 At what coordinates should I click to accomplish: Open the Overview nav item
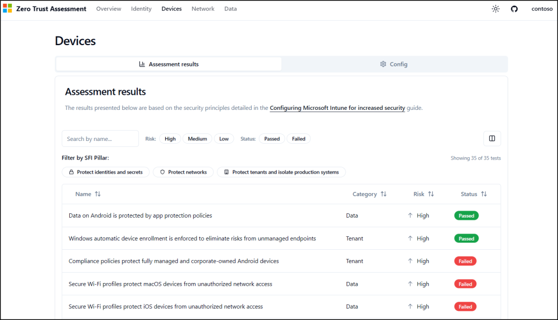tap(108, 9)
